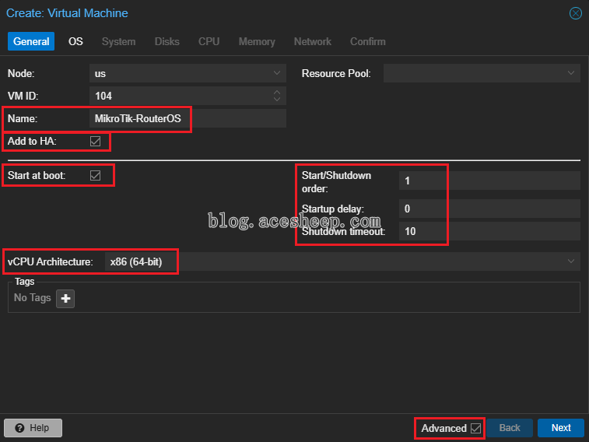
Task: Open Help with the question mark button
Action: (x=33, y=428)
